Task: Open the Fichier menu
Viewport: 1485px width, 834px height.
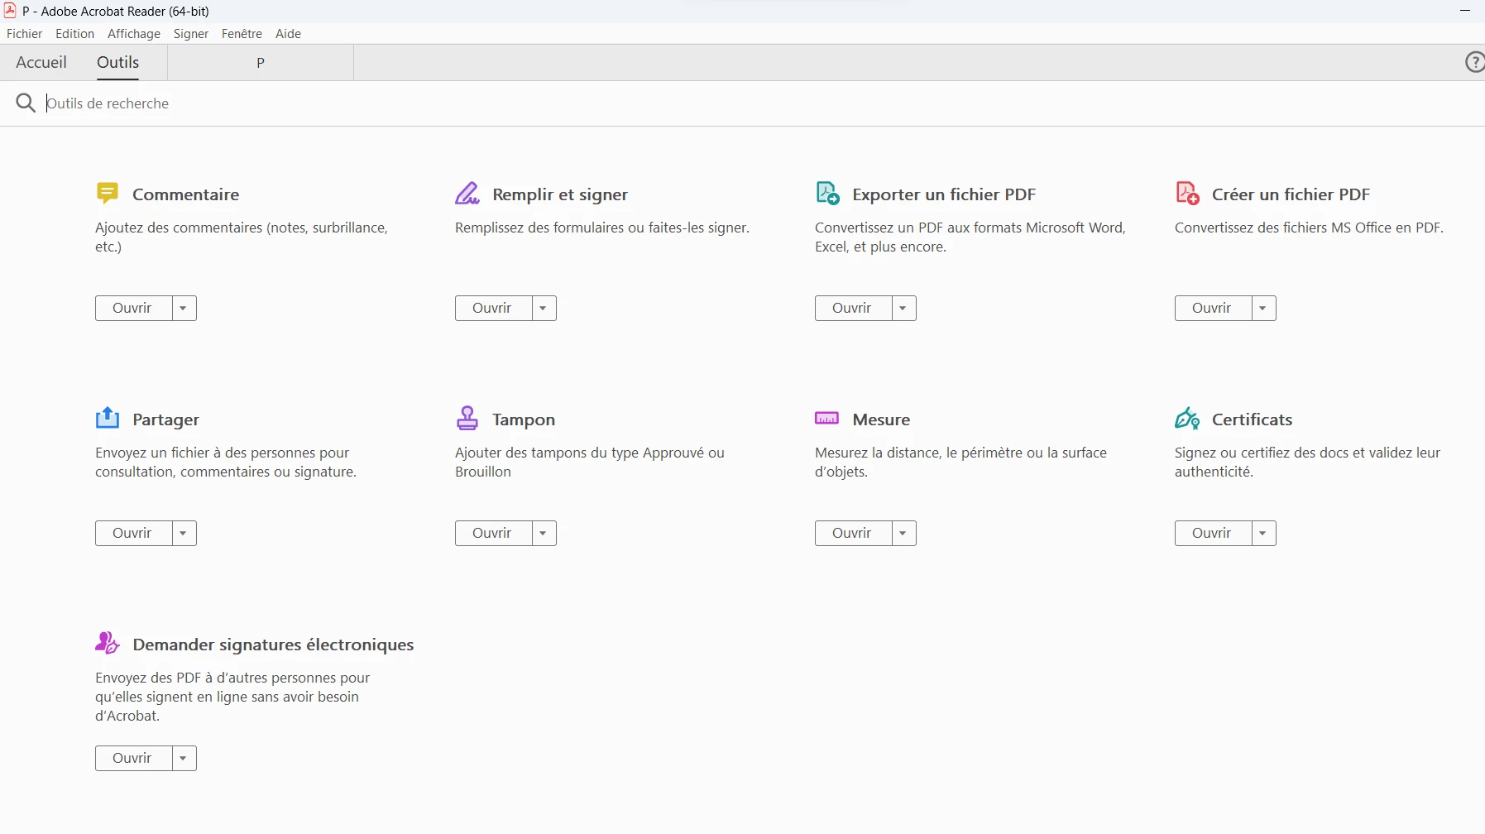Action: pos(25,34)
